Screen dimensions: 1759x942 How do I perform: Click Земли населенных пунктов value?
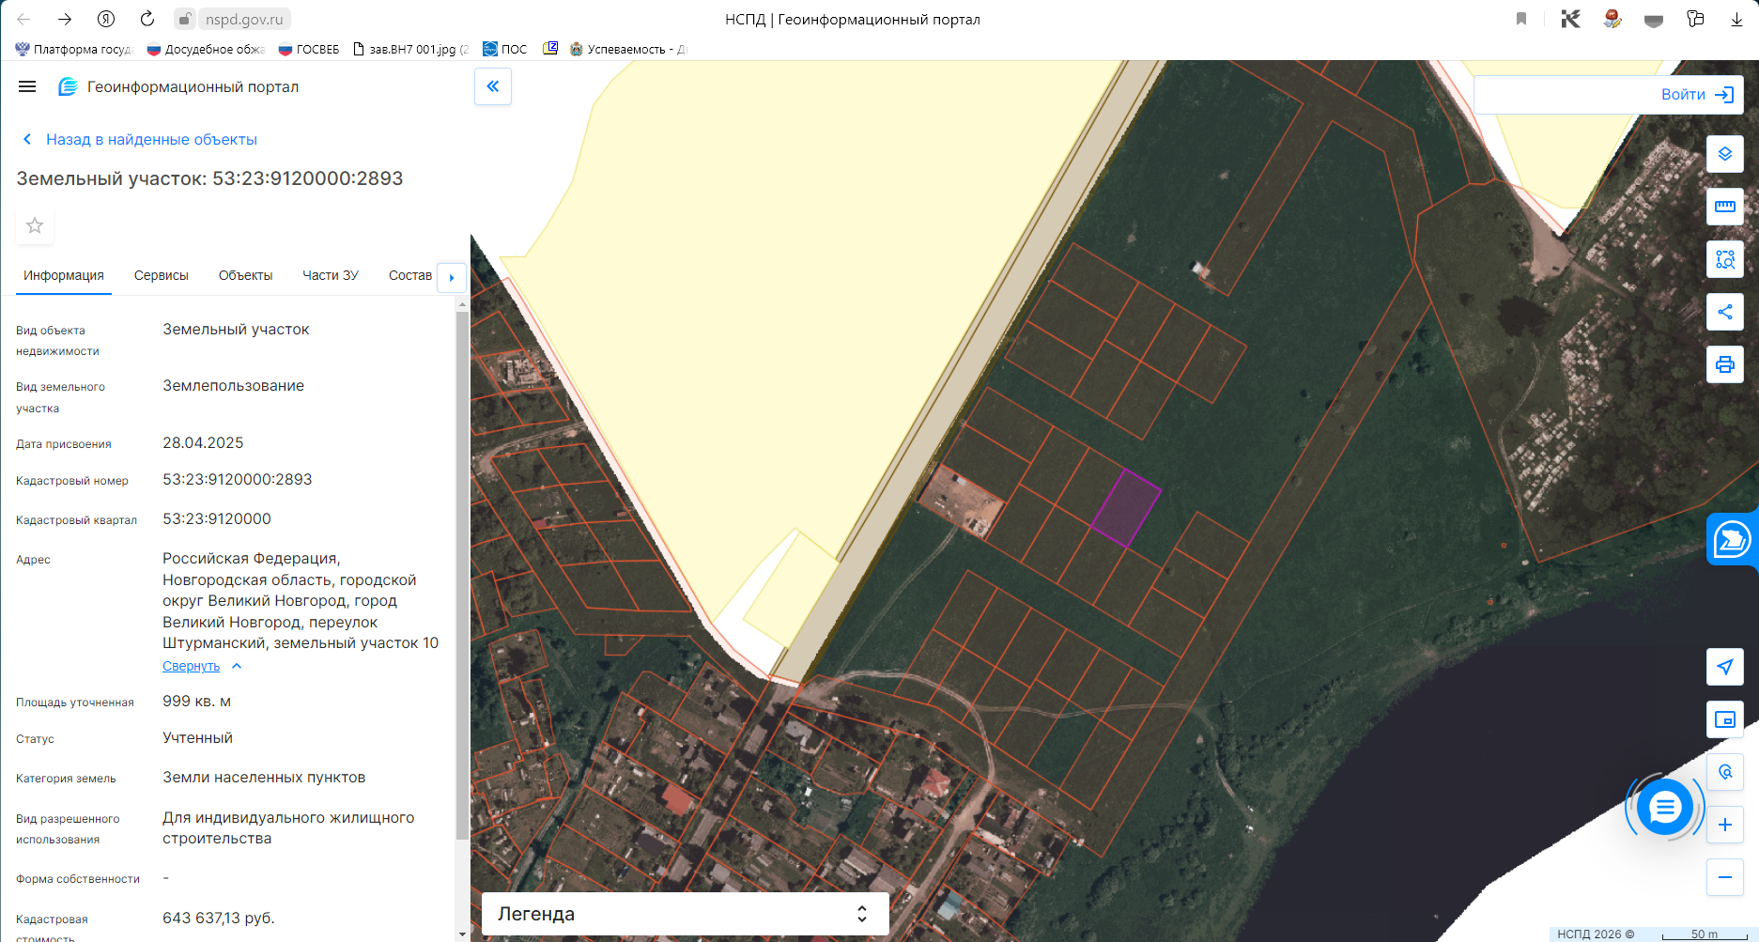point(264,777)
